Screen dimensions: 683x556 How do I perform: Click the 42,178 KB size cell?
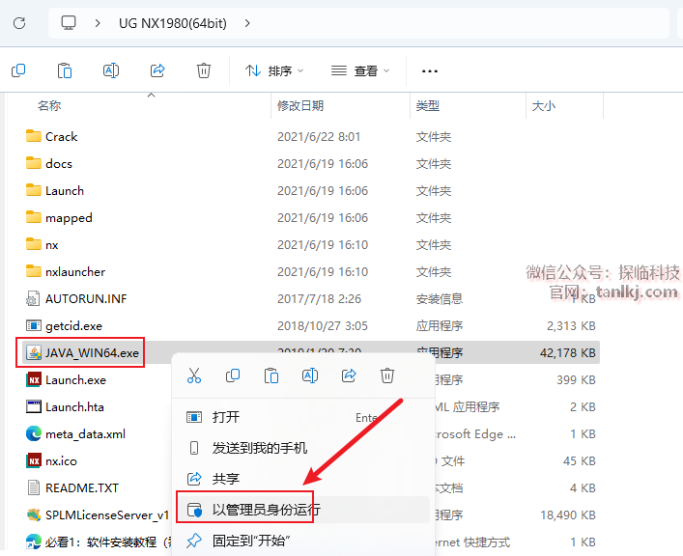point(568,352)
